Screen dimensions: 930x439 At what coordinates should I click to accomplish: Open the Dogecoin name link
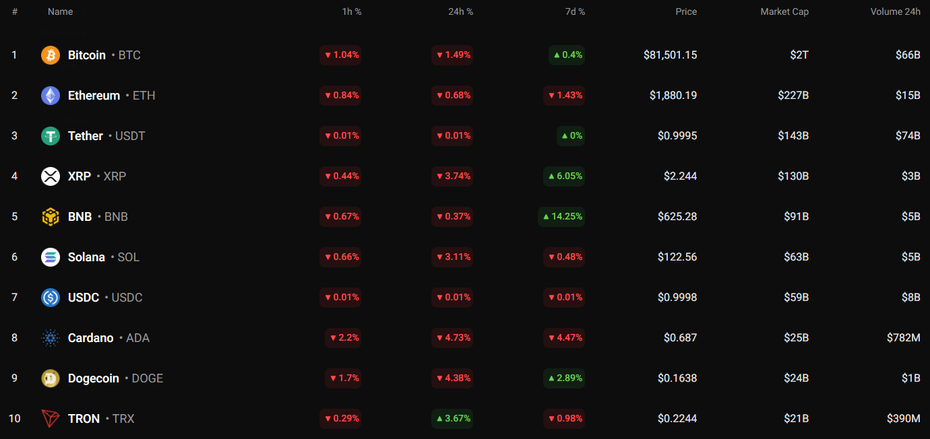tap(94, 378)
